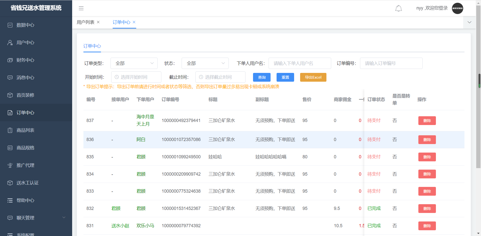Select 商品列表 in the sidebar menu
This screenshot has width=481, height=236.
click(x=25, y=130)
